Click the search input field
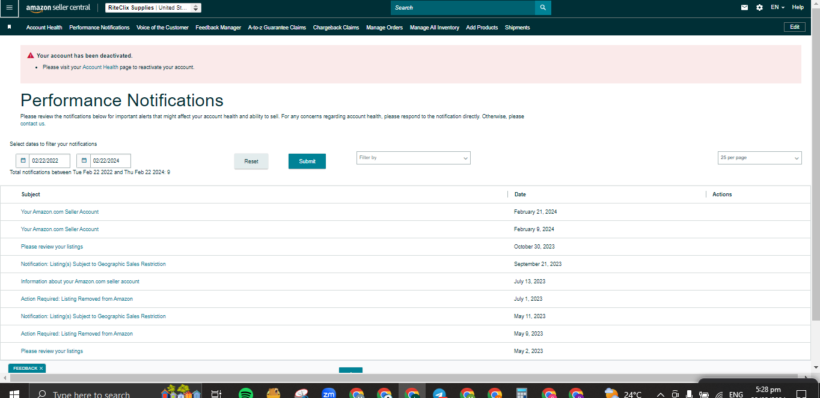This screenshot has height=398, width=820. (463, 8)
